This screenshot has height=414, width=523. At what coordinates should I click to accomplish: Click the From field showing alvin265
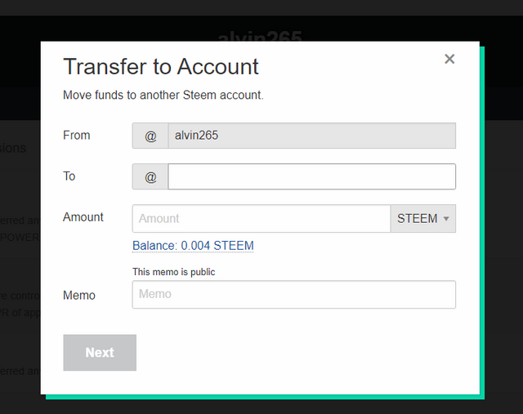[311, 136]
